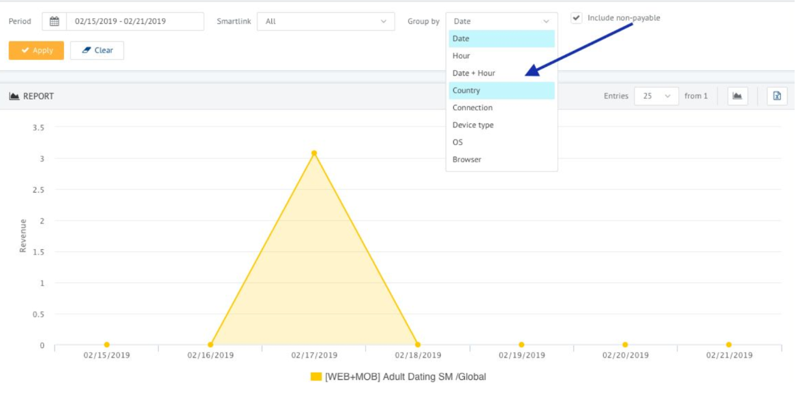Viewport: 796px width, 395px height.
Task: Click the data point for 02/21/2019
Action: pos(729,345)
